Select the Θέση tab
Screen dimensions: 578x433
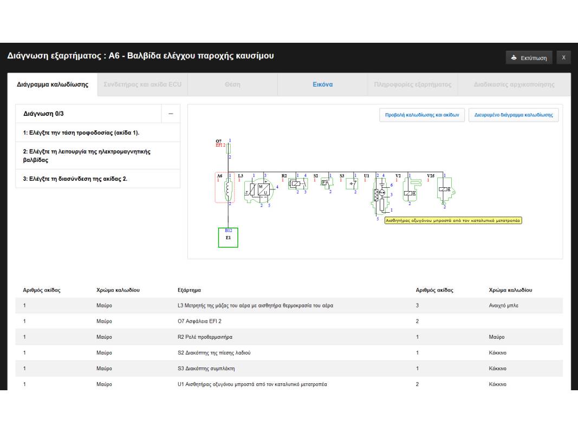[x=232, y=84]
